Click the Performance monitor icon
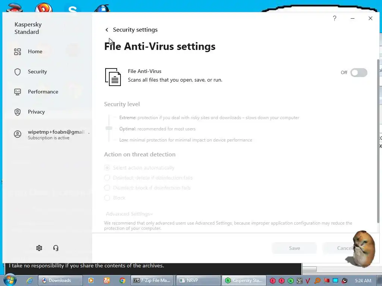382x286 pixels. 18,92
